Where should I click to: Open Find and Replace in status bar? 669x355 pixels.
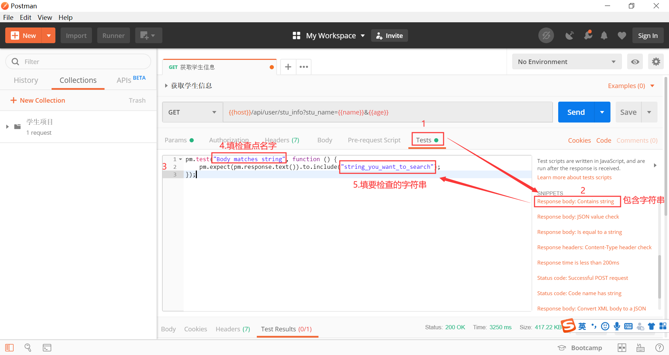[28, 348]
